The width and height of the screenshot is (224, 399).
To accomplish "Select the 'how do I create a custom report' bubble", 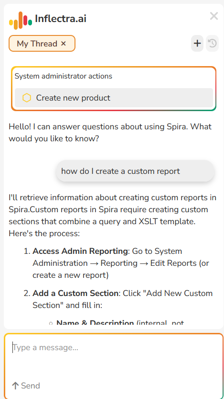I will point(135,171).
